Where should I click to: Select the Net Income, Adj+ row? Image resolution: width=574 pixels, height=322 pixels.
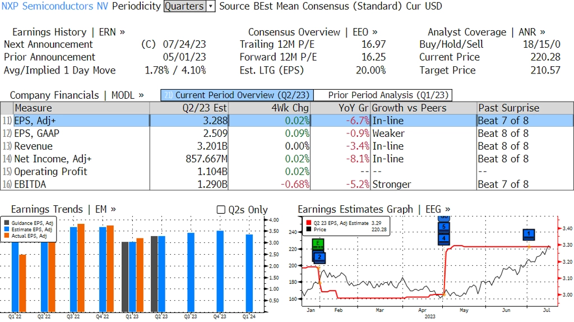(287, 159)
